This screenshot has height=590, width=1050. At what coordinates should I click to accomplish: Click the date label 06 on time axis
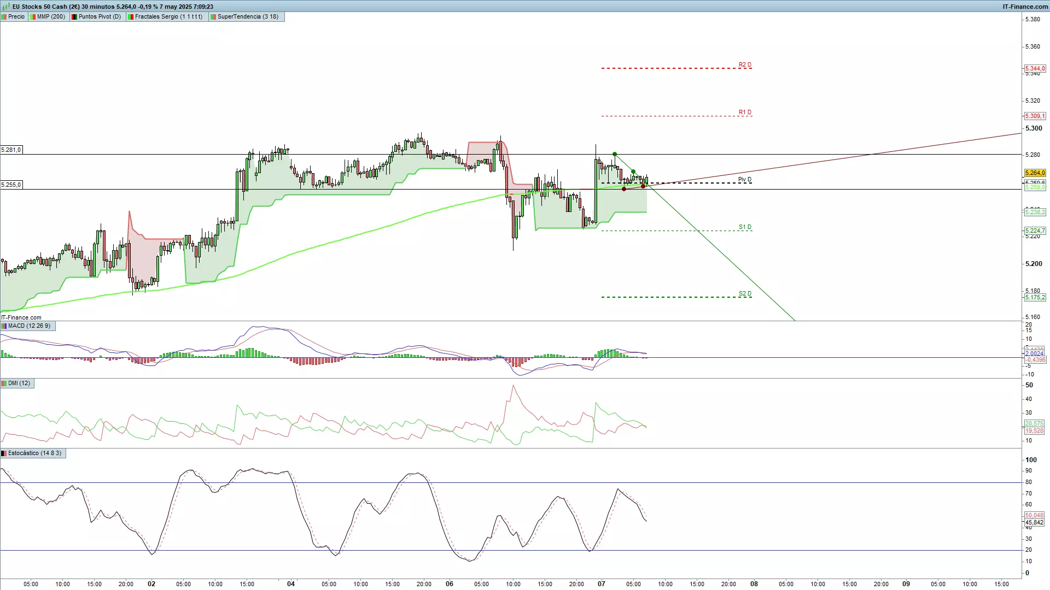point(450,583)
